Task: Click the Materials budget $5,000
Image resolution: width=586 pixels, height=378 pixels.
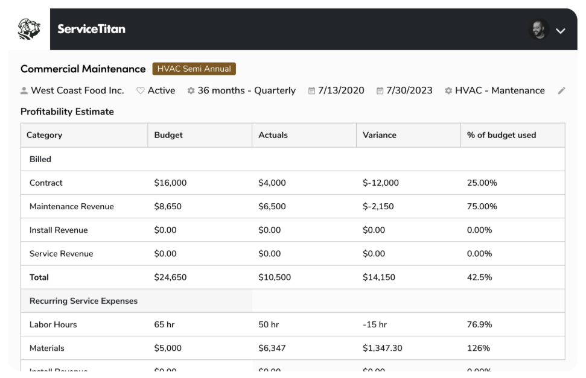Action: coord(168,348)
